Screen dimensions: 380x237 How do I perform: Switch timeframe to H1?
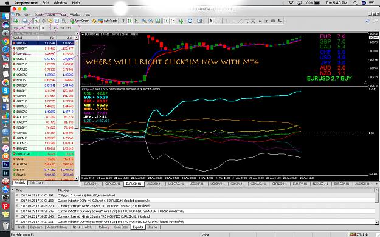coord(42,28)
